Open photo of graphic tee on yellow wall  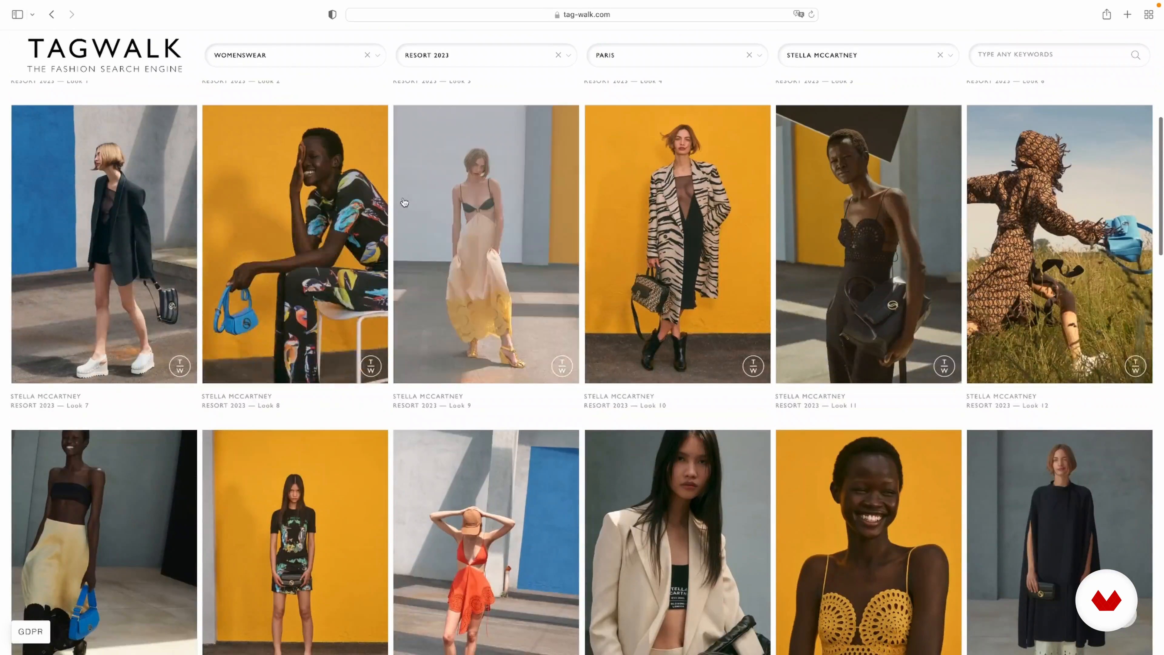pos(295,542)
